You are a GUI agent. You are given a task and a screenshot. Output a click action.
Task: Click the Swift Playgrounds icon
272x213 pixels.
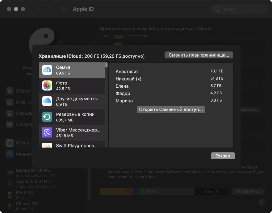(x=47, y=145)
